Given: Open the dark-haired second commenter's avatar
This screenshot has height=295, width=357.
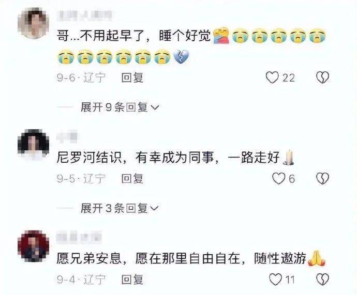Looking at the screenshot, I should coord(34,145).
